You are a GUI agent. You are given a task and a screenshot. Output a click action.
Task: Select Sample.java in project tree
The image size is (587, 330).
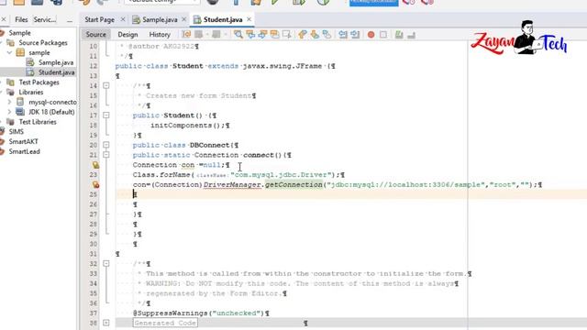(56, 62)
